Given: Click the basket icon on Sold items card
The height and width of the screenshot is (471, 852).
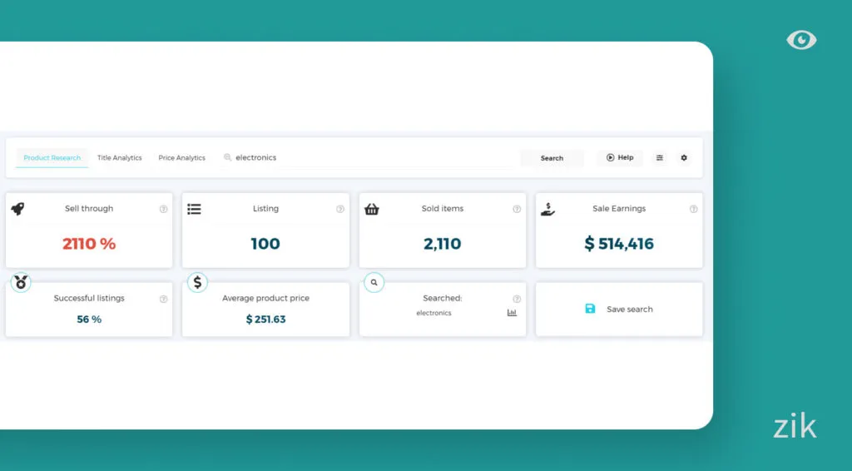Looking at the screenshot, I should (x=372, y=209).
